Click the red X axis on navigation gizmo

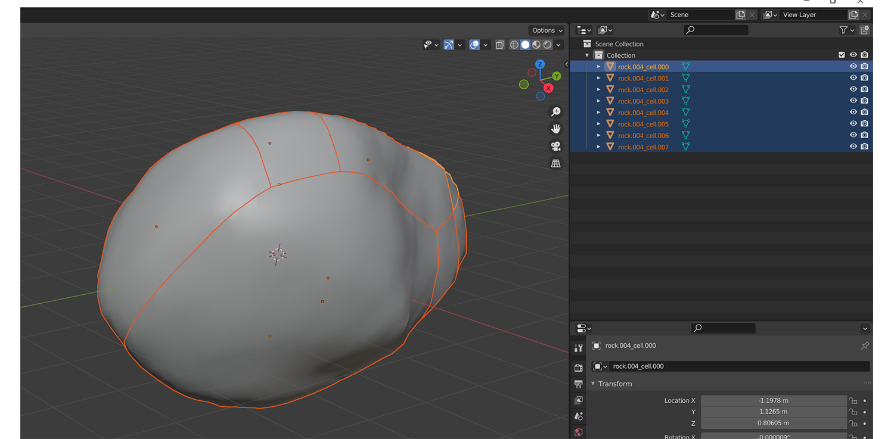pos(548,88)
